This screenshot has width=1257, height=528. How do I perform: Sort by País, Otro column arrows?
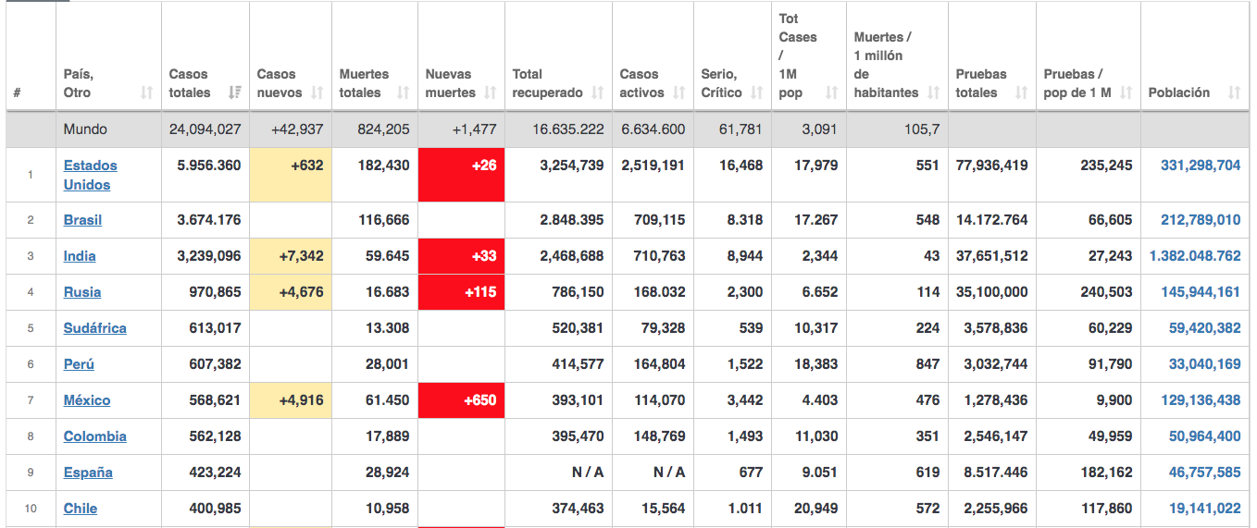tap(146, 92)
